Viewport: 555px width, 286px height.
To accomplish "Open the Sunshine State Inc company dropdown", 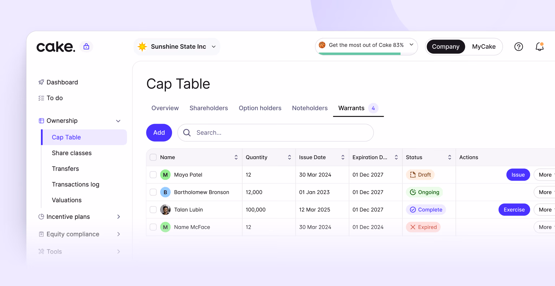I will coord(177,47).
